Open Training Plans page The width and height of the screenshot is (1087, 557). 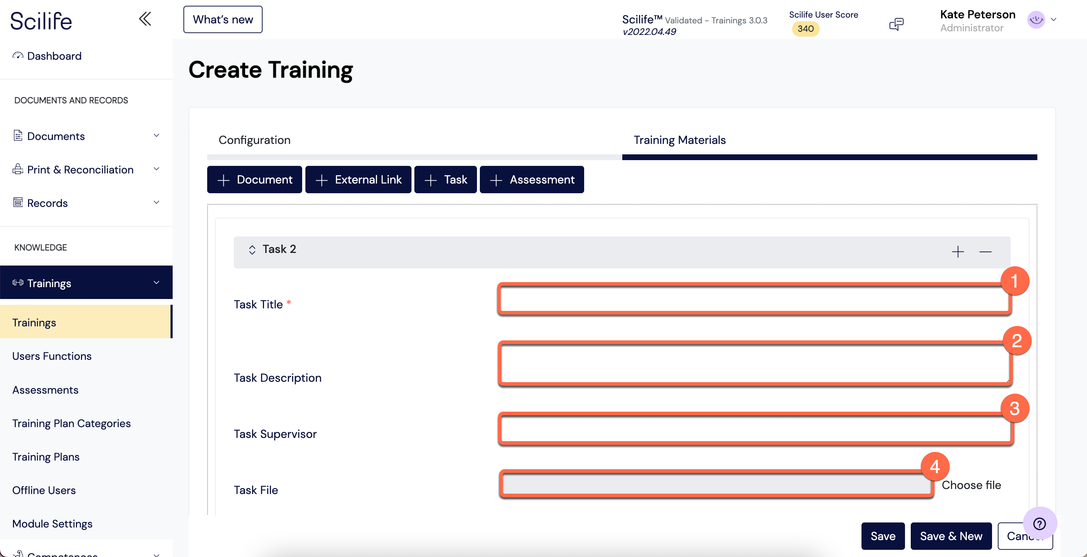click(x=46, y=457)
